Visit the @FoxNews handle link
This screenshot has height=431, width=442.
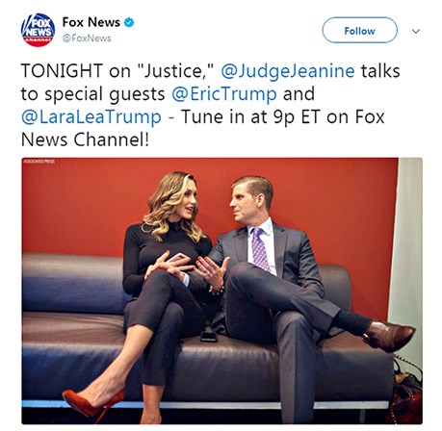(87, 38)
